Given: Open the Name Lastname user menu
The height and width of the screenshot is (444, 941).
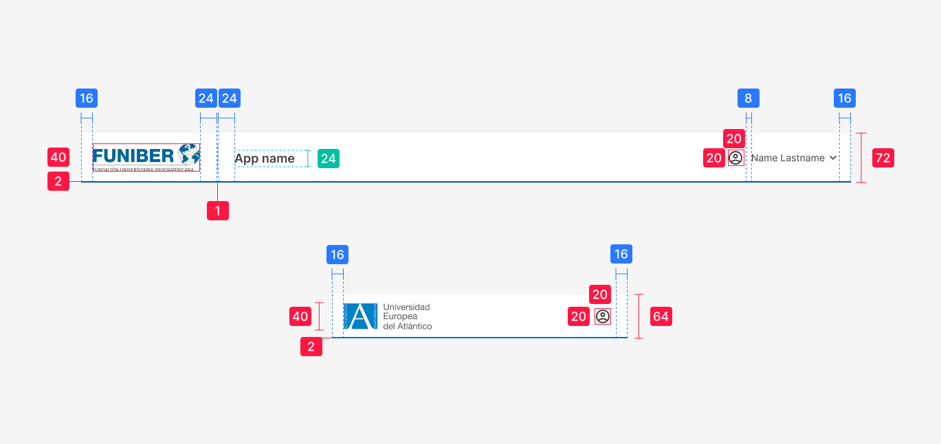Looking at the screenshot, I should [788, 158].
